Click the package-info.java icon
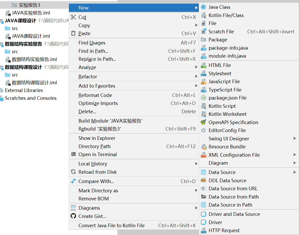 click(x=203, y=48)
